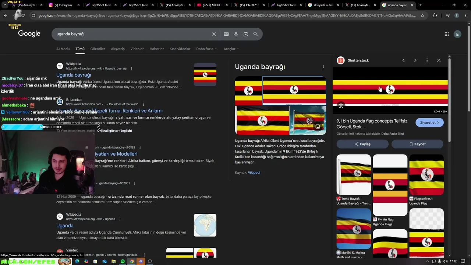Open more options in image preview panel
The width and height of the screenshot is (471, 265).
[427, 60]
